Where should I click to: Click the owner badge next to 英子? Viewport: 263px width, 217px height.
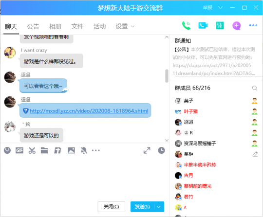tap(255, 101)
